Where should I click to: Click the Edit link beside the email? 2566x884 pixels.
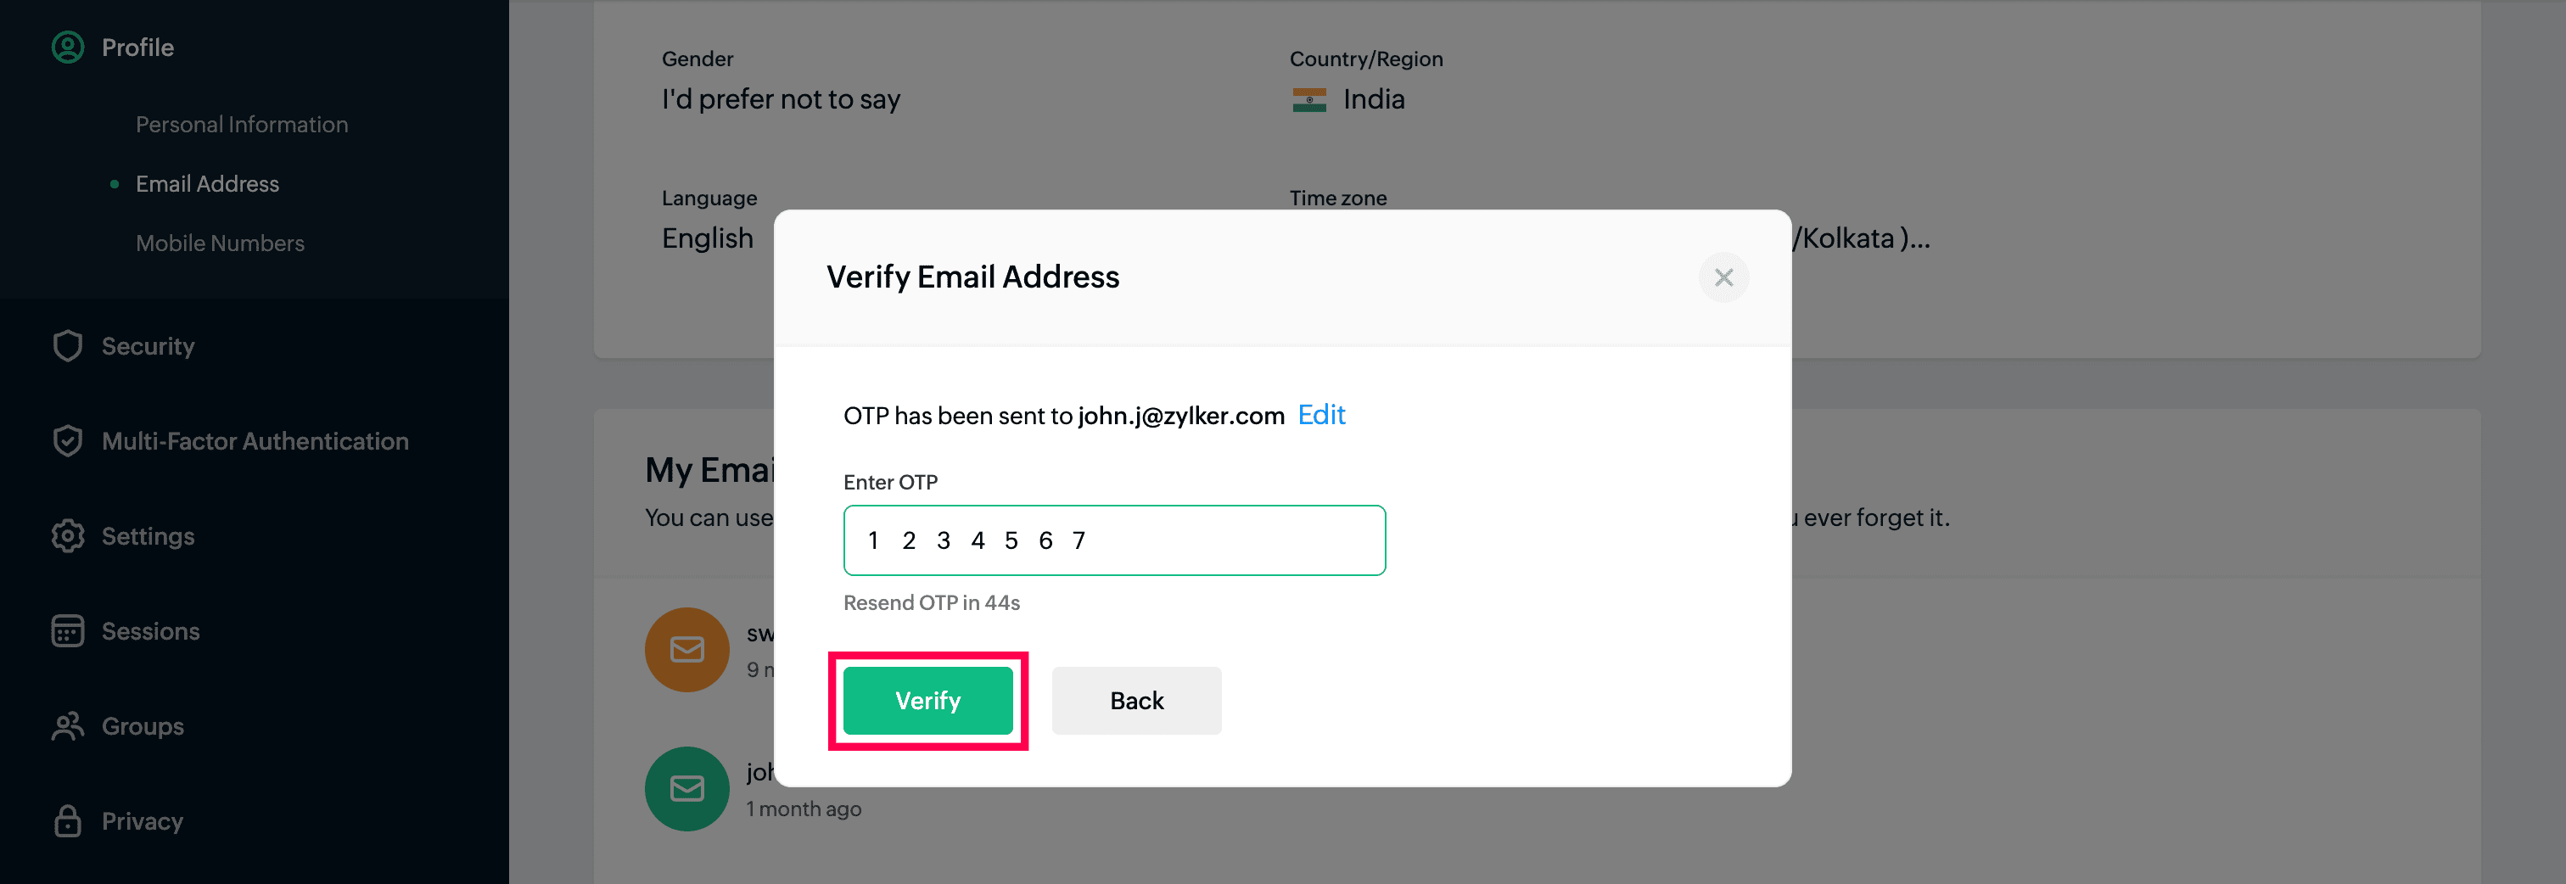coord(1321,415)
